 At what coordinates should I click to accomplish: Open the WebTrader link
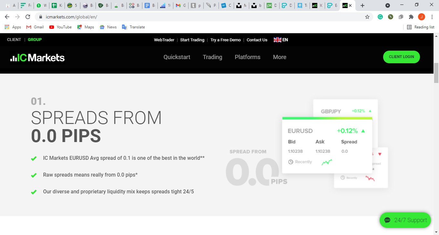pos(164,40)
